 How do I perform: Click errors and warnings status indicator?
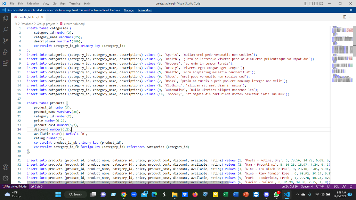pyautogui.click(x=37, y=186)
